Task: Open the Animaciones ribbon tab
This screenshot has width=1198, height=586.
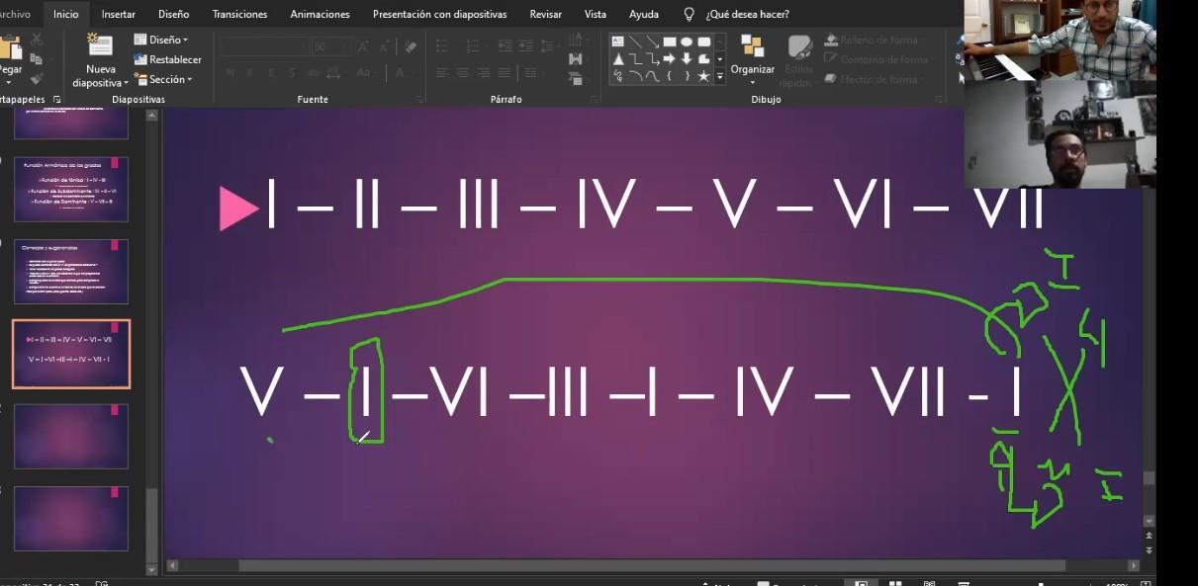Action: (320, 14)
